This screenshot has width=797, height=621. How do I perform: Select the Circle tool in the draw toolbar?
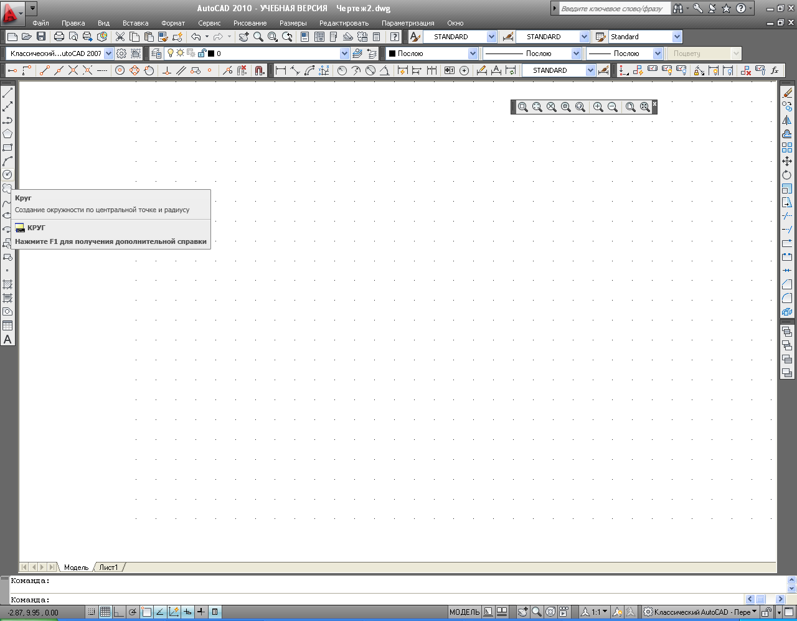[7, 175]
